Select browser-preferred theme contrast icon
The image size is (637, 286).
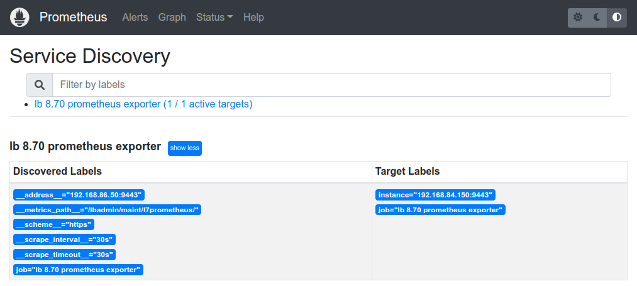point(617,18)
